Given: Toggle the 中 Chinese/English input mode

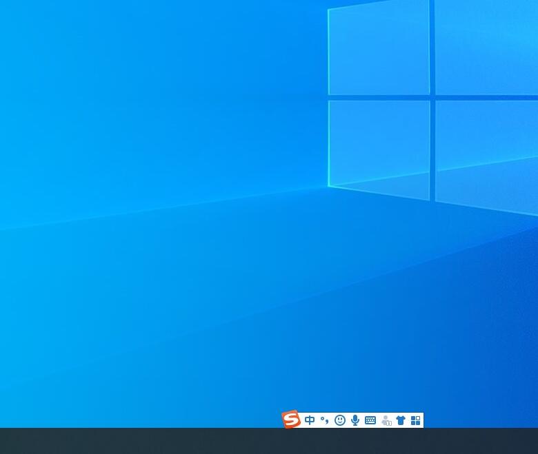Looking at the screenshot, I should [x=310, y=420].
